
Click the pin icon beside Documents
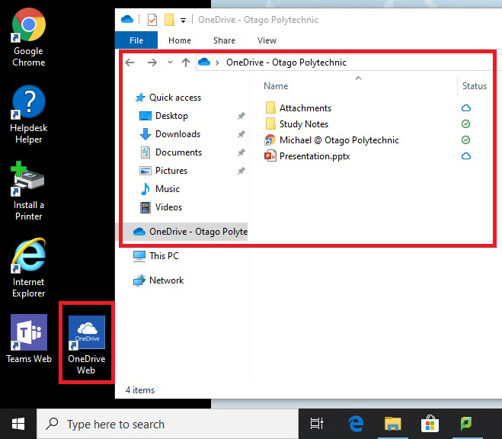coord(241,152)
